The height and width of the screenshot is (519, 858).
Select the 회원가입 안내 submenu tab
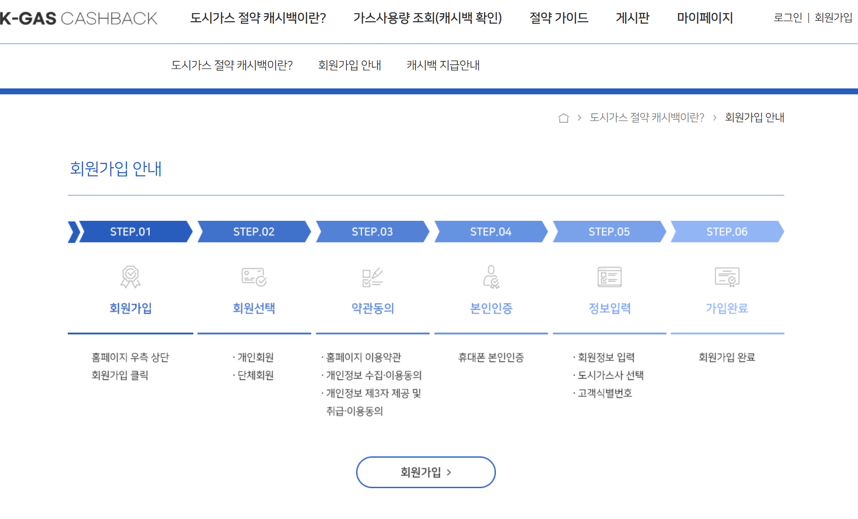coord(349,65)
